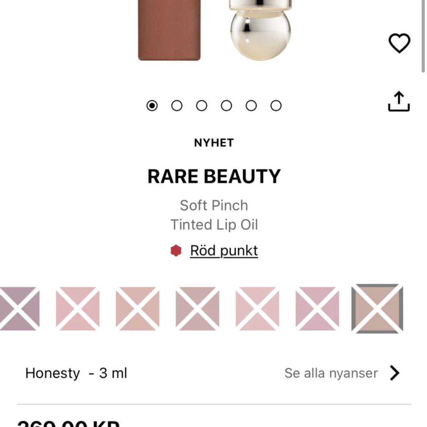Open the shade selection list

pyautogui.click(x=330, y=373)
